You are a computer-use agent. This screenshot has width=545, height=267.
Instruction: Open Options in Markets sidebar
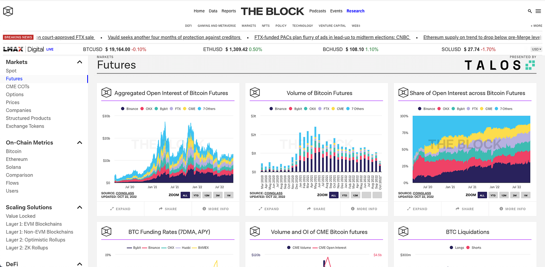pyautogui.click(x=15, y=94)
